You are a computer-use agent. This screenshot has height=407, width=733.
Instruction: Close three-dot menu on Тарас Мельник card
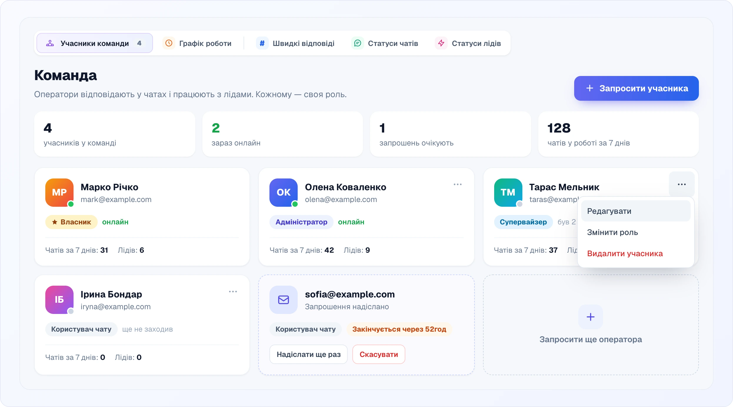tap(682, 184)
